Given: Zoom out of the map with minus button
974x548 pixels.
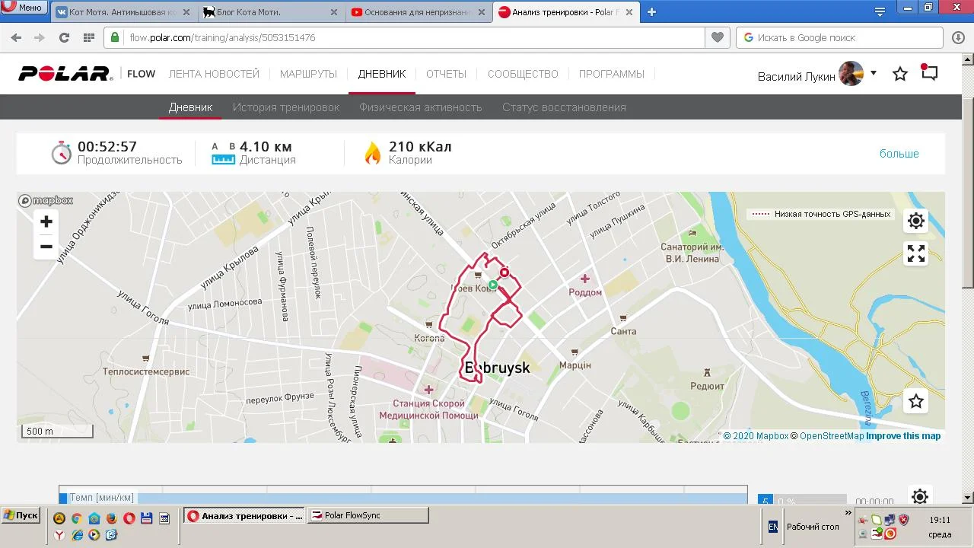Looking at the screenshot, I should [x=46, y=247].
